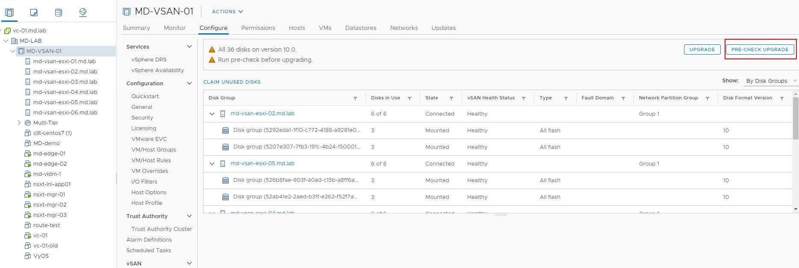Viewport: 799px width, 268px height.
Task: Click the datacenter icon next to MD-LAB
Action: [x=15, y=41]
